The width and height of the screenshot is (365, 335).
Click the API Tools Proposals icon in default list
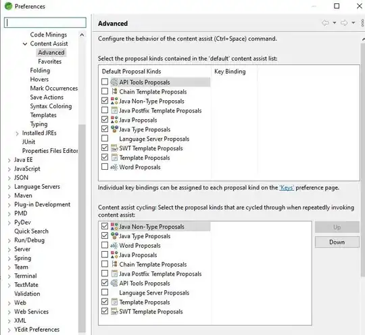[114, 82]
